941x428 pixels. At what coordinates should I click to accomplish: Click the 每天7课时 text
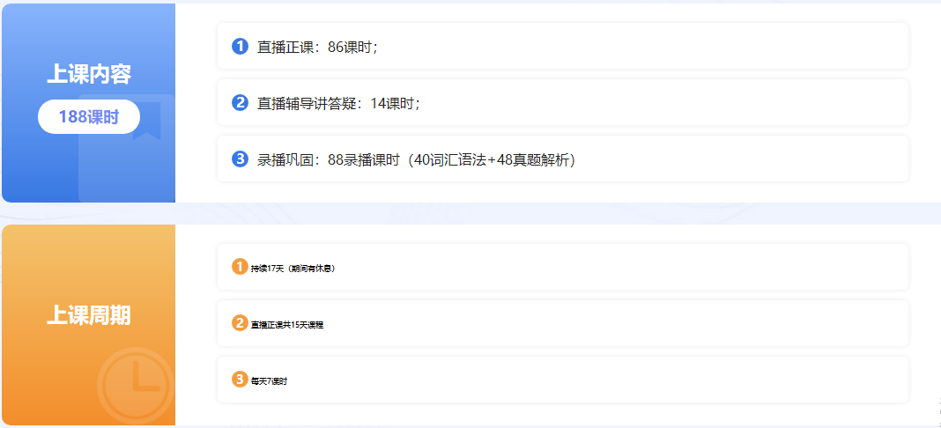[x=270, y=381]
